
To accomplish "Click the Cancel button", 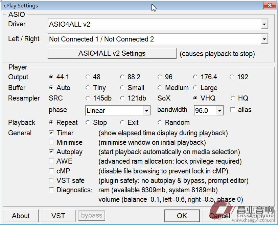I will click(219, 216).
